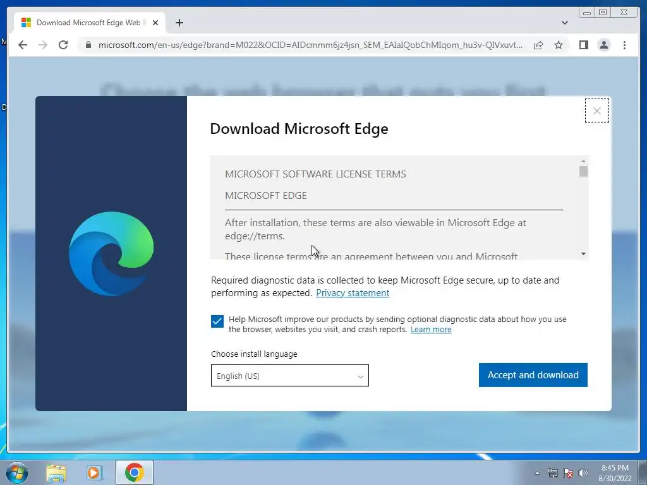Image resolution: width=647 pixels, height=485 pixels.
Task: Click the Microsoft Edge logo image
Action: 111,254
